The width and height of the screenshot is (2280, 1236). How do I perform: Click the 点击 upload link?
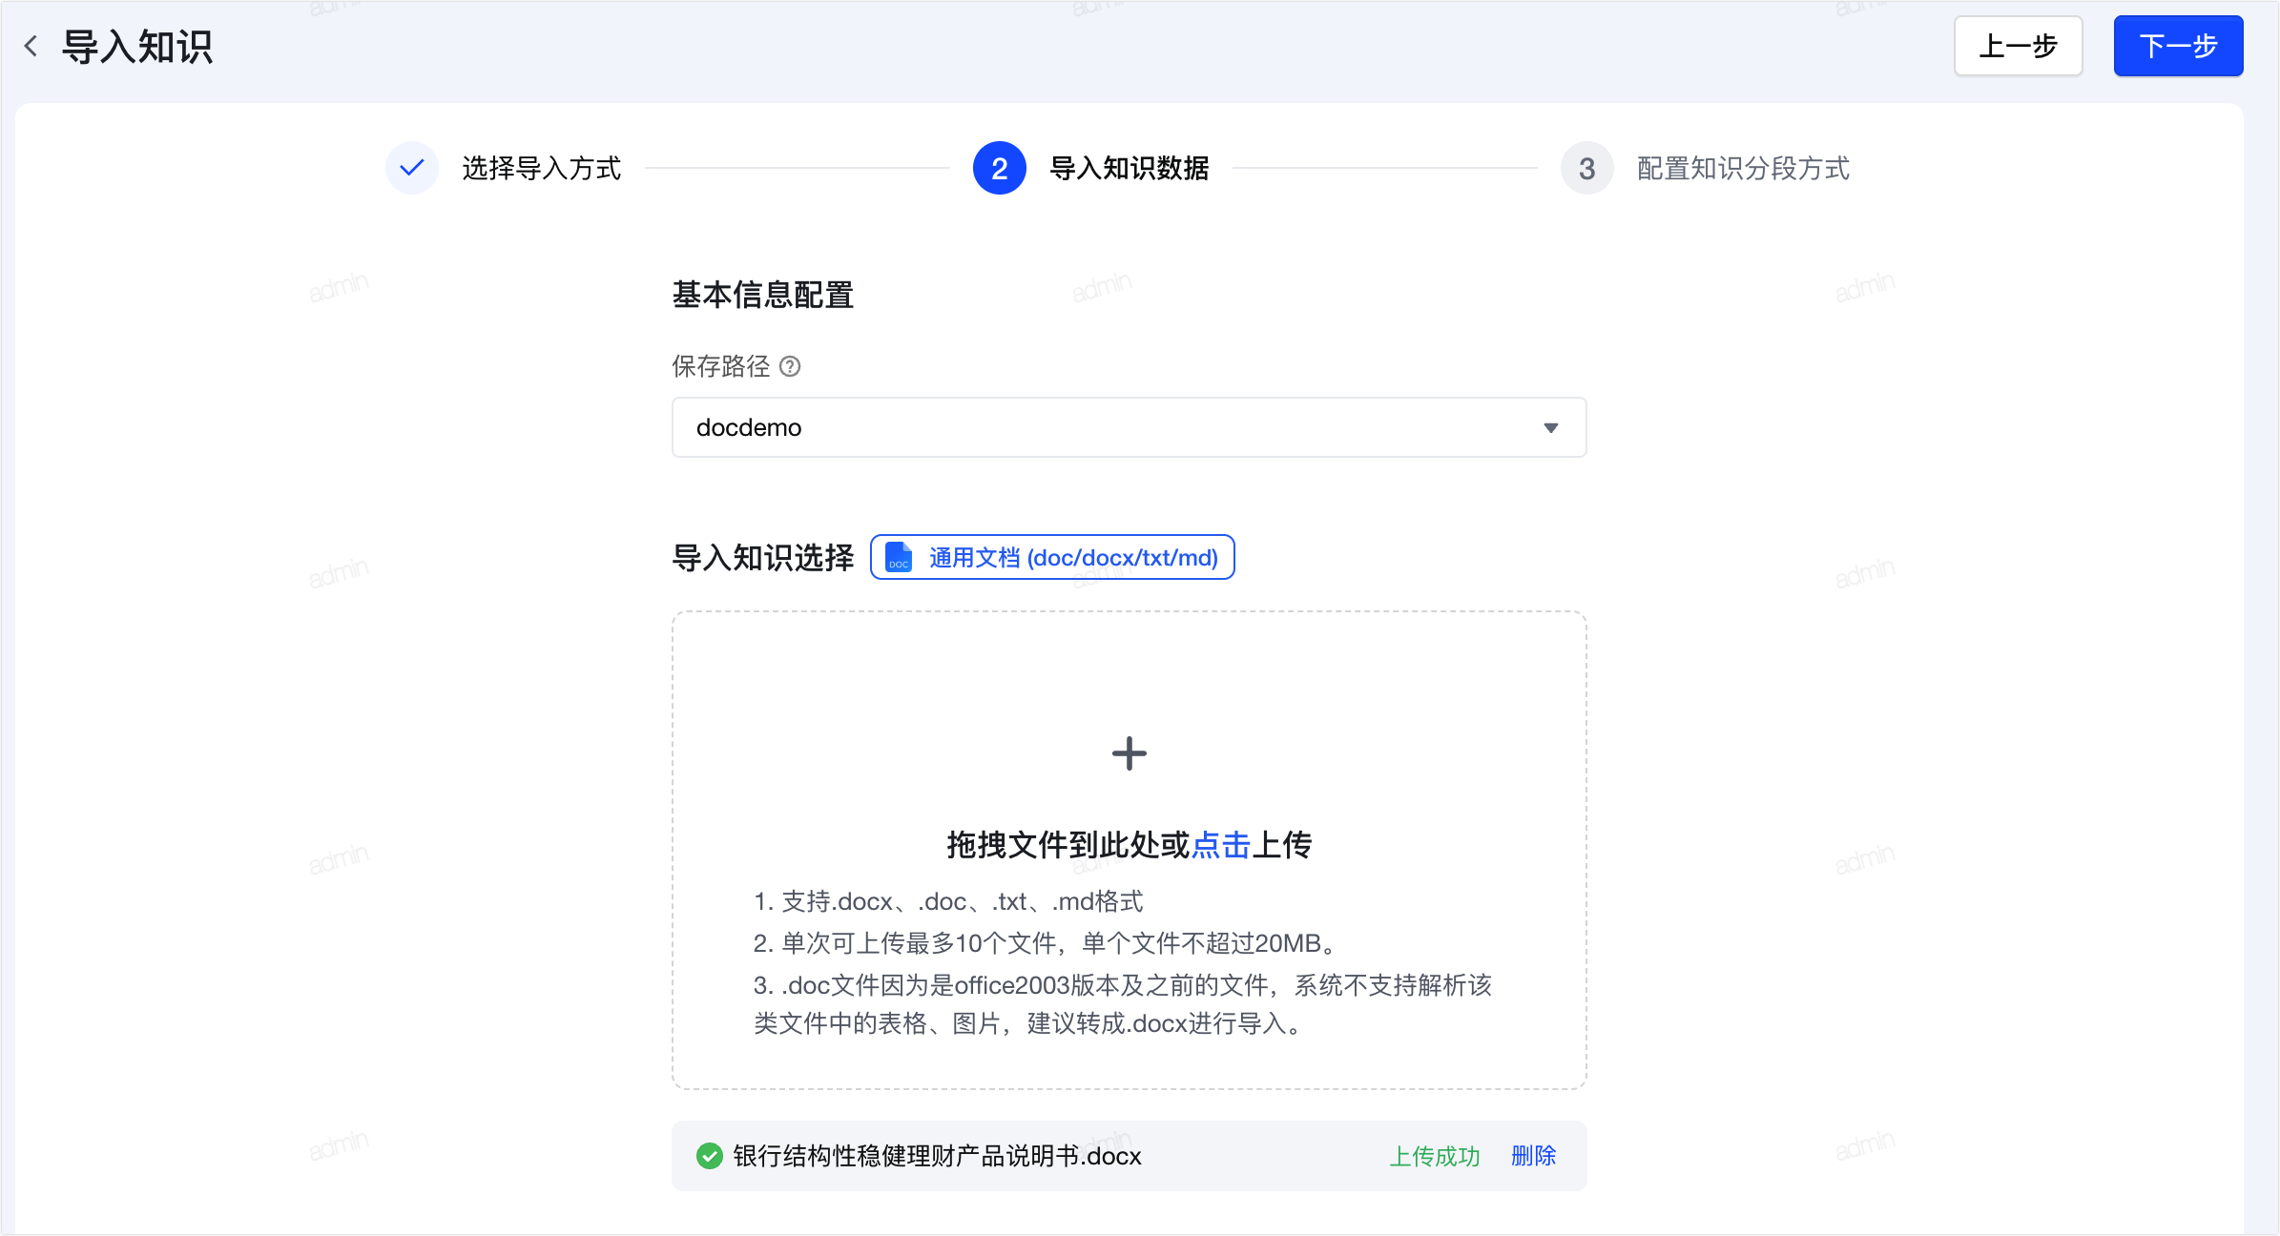click(1220, 844)
